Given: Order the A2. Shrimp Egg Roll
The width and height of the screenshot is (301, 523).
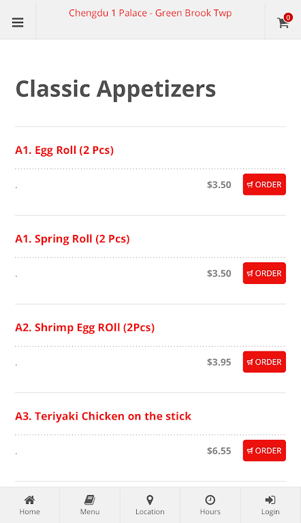Looking at the screenshot, I should [264, 362].
